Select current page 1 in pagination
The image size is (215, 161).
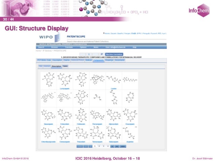(x=95, y=146)
